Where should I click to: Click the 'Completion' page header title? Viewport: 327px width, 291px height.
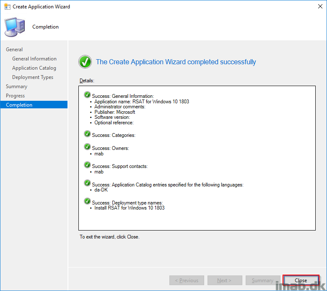pos(45,27)
